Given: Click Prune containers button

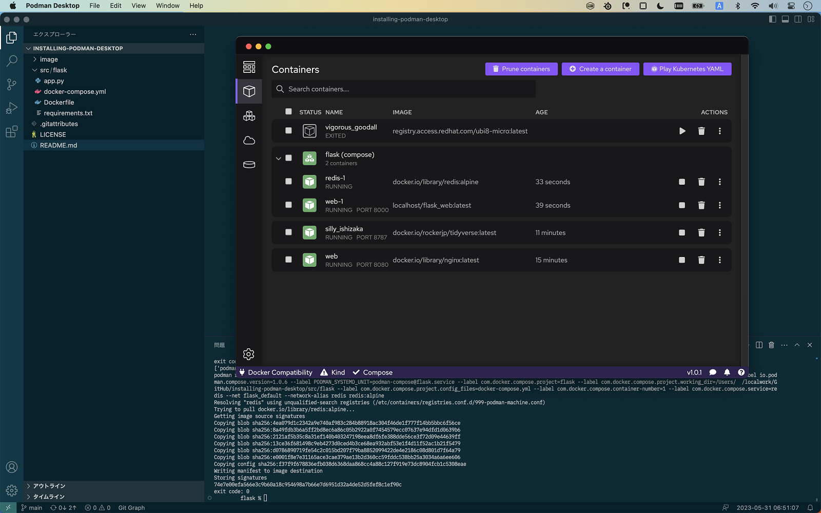Looking at the screenshot, I should (521, 69).
